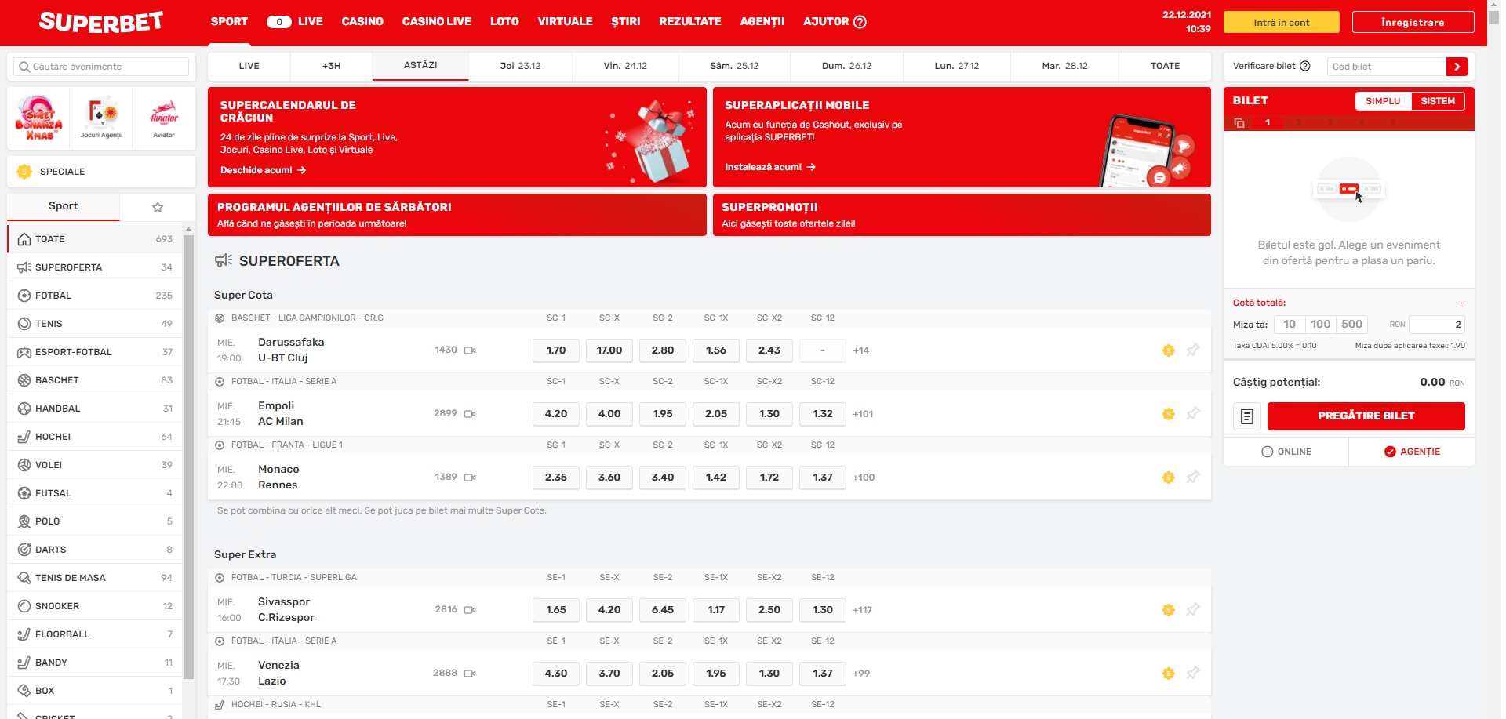Expand +100 more markets for Monaco
This screenshot has width=1506, height=719.
coord(864,478)
